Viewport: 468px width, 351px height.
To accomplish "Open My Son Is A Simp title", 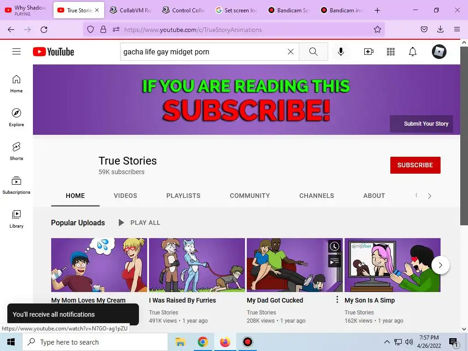I will [x=369, y=300].
